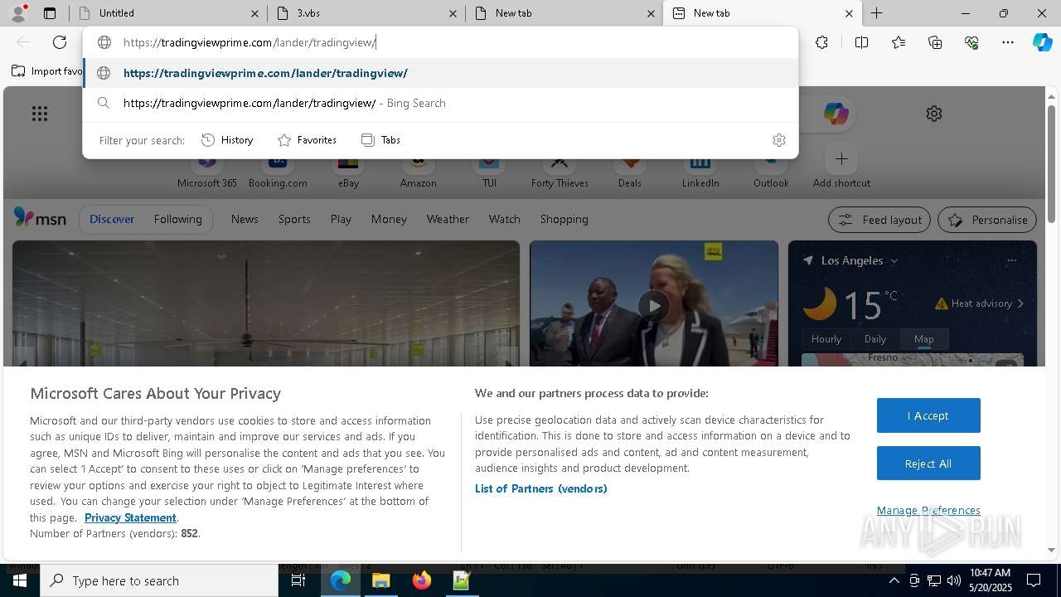
Task: Open a new tab with plus button
Action: [x=876, y=13]
